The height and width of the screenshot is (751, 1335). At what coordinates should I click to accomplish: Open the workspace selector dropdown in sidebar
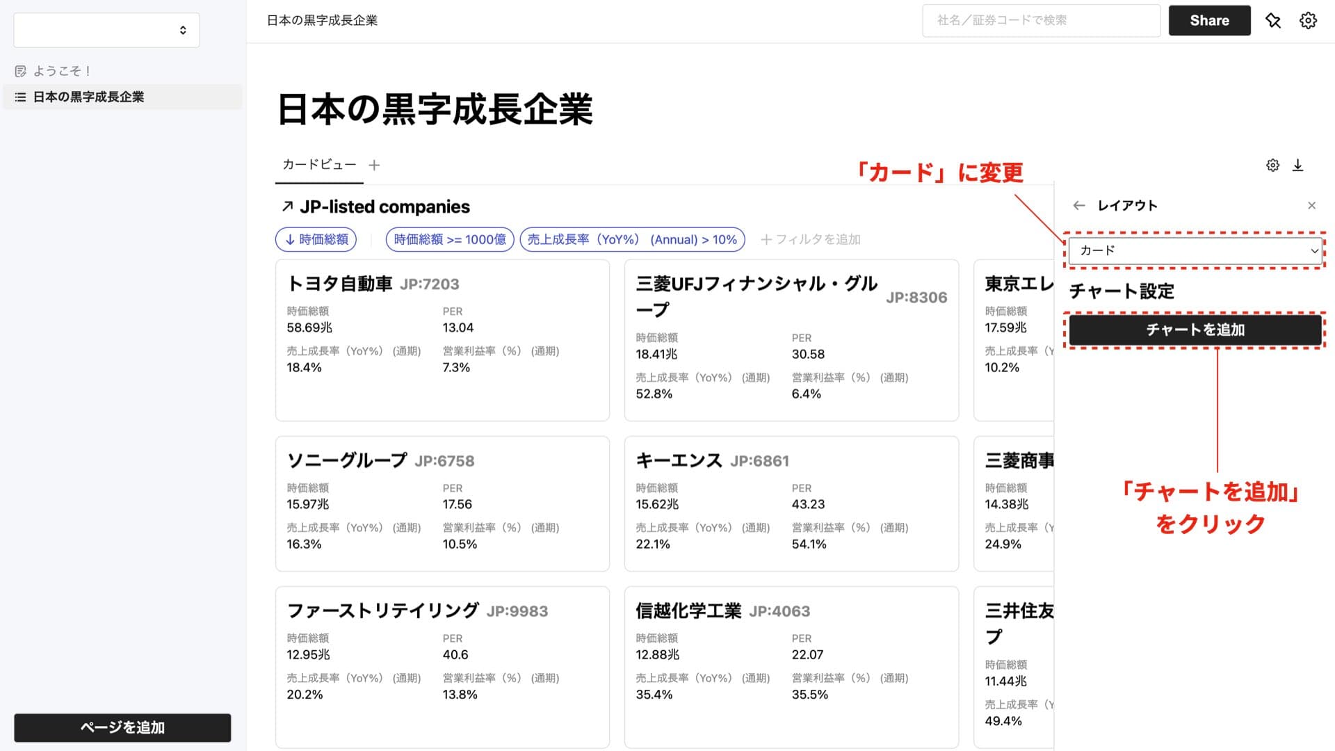coord(106,30)
